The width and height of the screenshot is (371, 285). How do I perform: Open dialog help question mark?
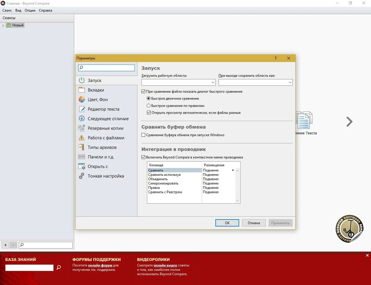pyautogui.click(x=276, y=58)
